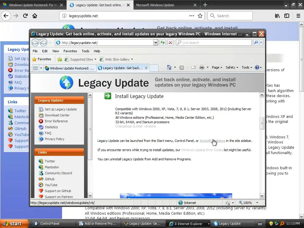Viewport: 304px width, 228px height.
Task: Stop loading in Internet Explorer
Action: tap(170, 42)
